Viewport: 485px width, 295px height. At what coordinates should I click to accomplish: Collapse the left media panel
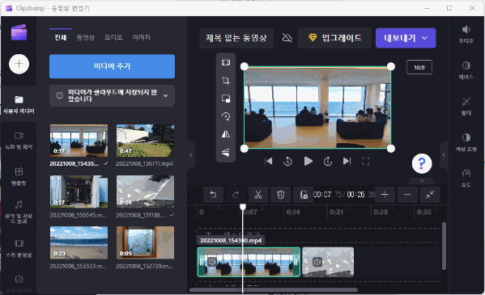[191, 155]
